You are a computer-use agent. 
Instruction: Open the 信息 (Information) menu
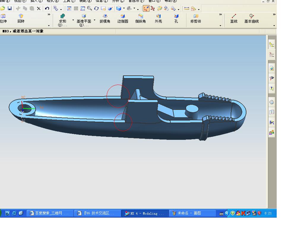pyautogui.click(x=102, y=1)
